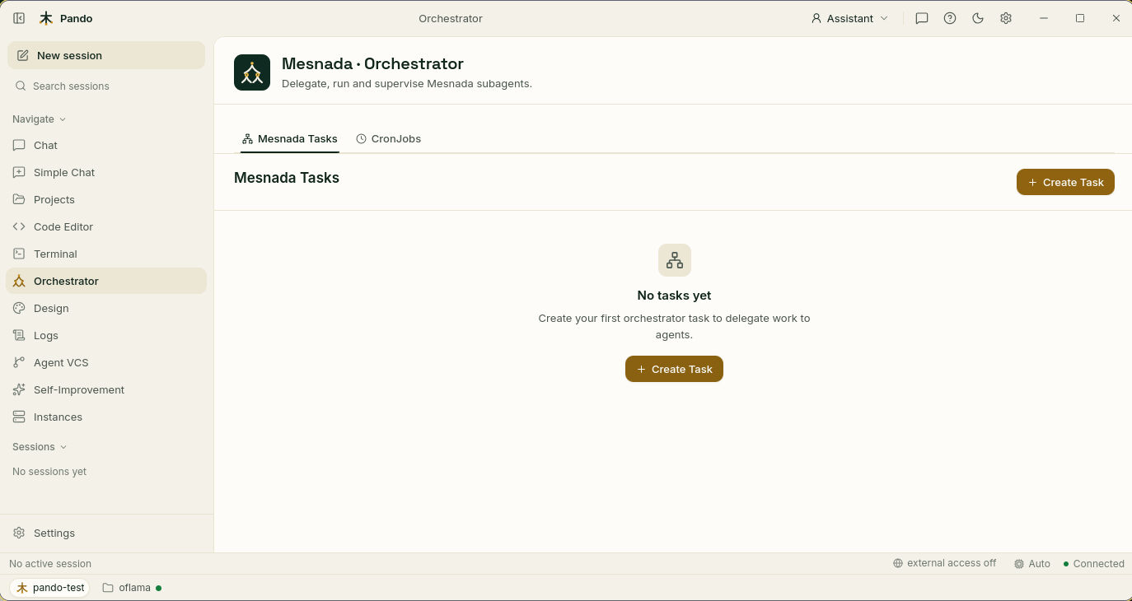
Task: Click Create Task beside the Mesnada Tasks heading
Action: (x=1065, y=182)
